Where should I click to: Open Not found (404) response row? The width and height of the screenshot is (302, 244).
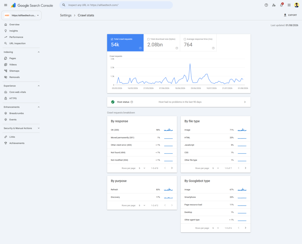(x=142, y=153)
